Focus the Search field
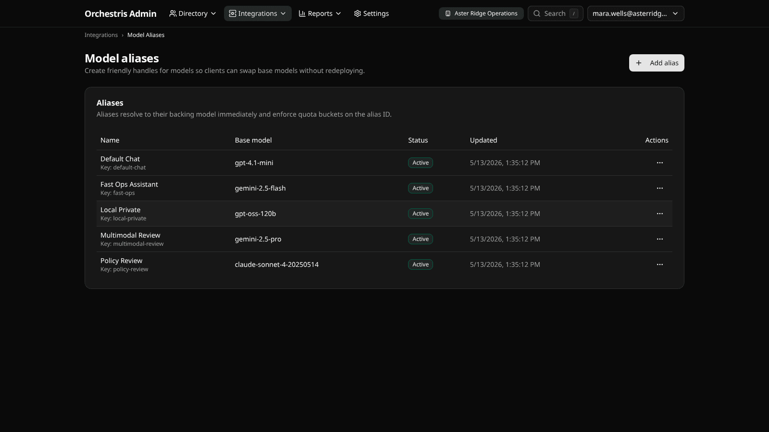Screen dimensions: 769x432 coord(555,13)
